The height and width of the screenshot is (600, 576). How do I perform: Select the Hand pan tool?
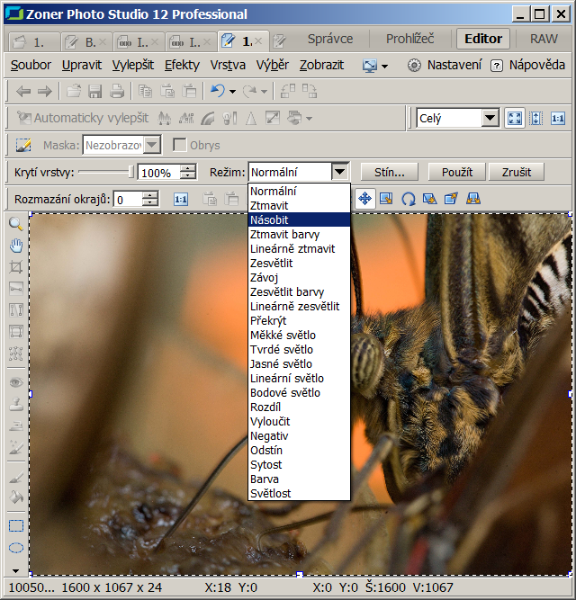click(15, 246)
